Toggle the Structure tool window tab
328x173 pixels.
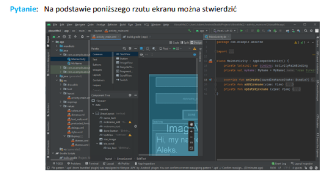coord(48,110)
